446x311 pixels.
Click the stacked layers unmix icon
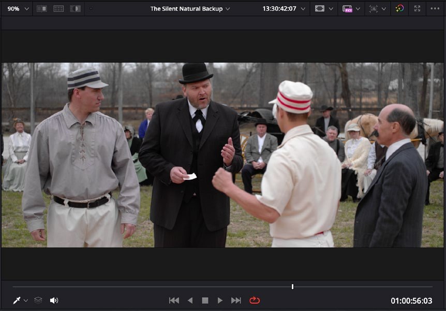click(x=38, y=301)
